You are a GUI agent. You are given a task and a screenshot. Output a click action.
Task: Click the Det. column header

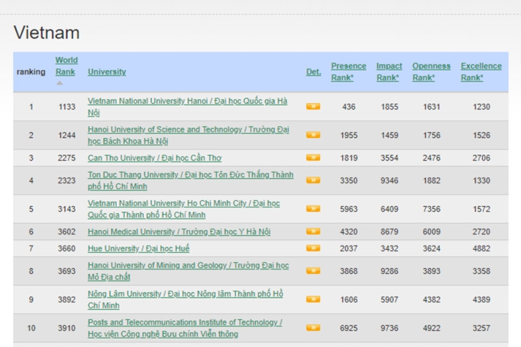(x=313, y=72)
